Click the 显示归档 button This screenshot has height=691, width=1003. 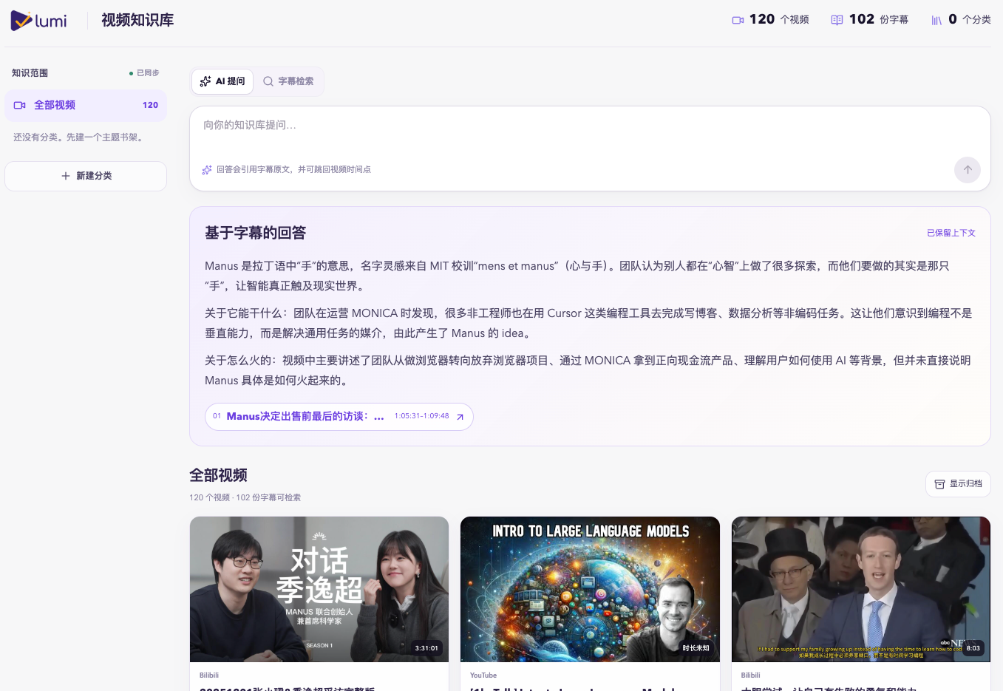958,484
